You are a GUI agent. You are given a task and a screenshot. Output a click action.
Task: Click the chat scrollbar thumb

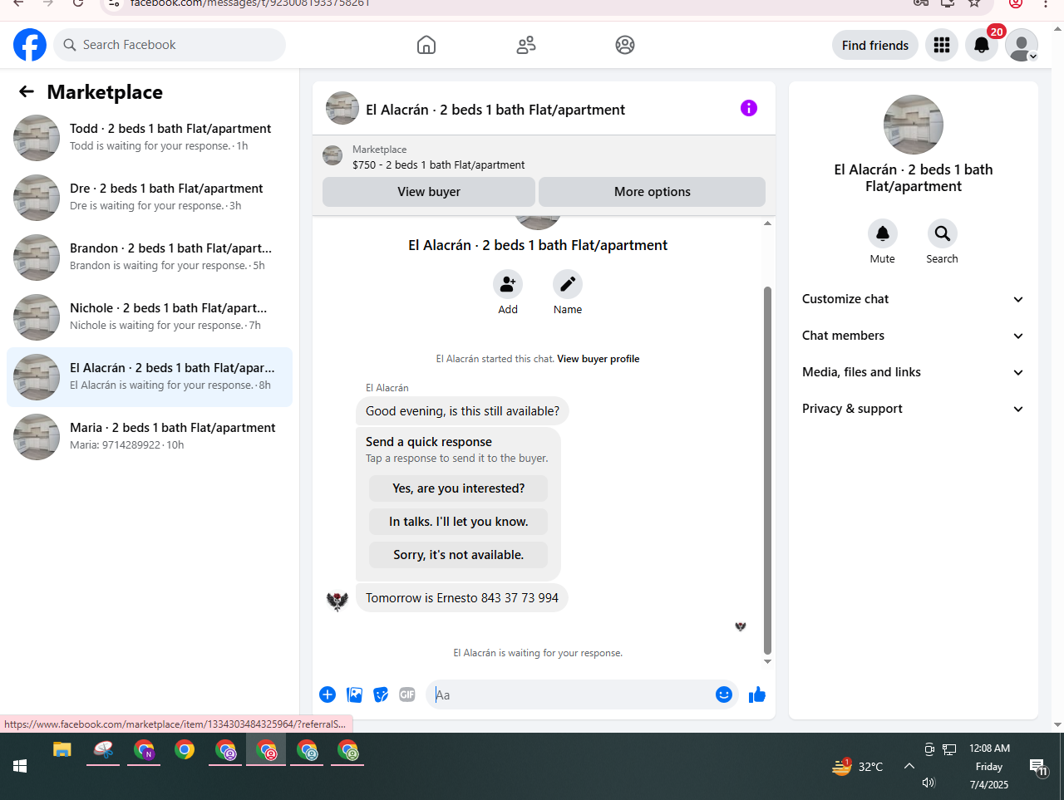[767, 470]
